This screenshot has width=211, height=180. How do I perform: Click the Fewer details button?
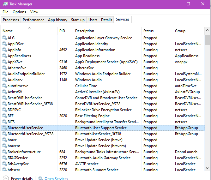pos(21,178)
